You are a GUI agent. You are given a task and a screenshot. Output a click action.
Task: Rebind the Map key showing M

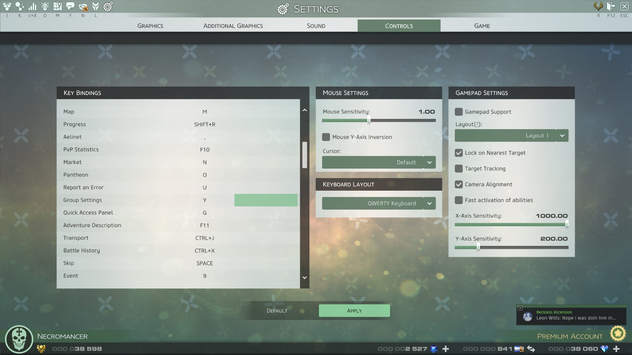205,112
